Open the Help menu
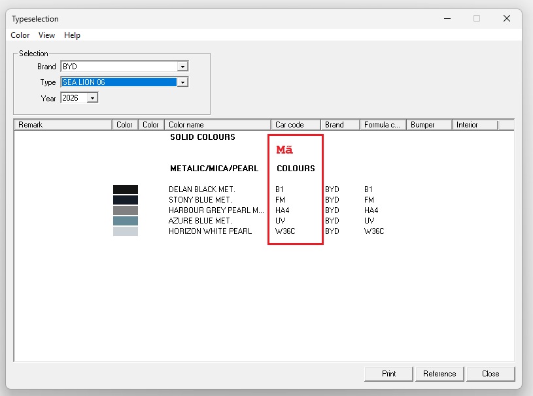The width and height of the screenshot is (533, 396). [x=72, y=35]
